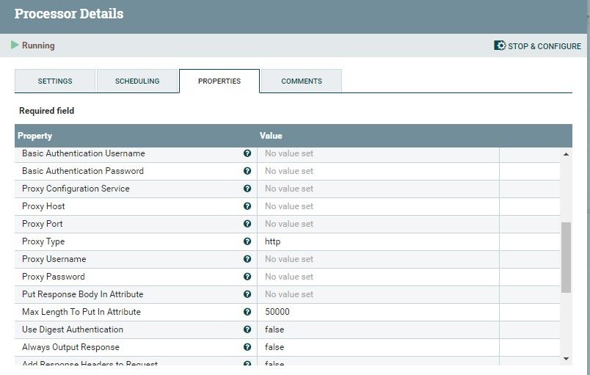The image size is (590, 375).
Task: Click the Use Digest Authentication false value
Action: pos(274,330)
